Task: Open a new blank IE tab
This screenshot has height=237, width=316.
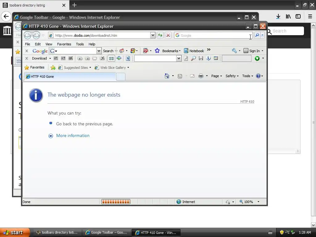Action: click(121, 77)
